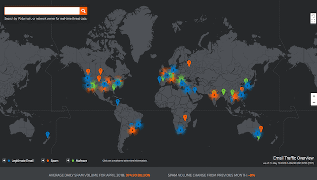The width and height of the screenshot is (317, 180).
Task: Open the blue cluster in South Africa
Action: tap(180, 130)
